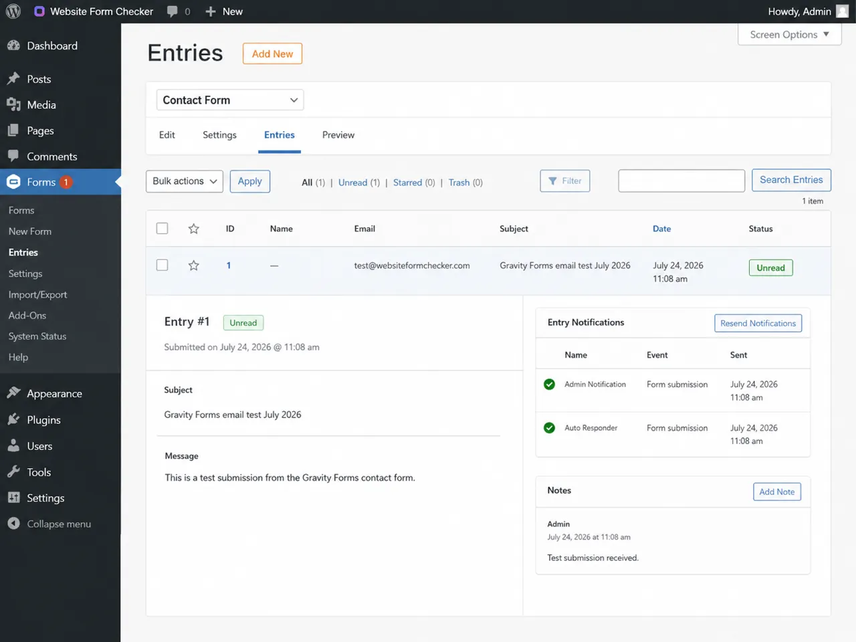Click the search entries text field
The height and width of the screenshot is (642, 856).
pos(681,181)
